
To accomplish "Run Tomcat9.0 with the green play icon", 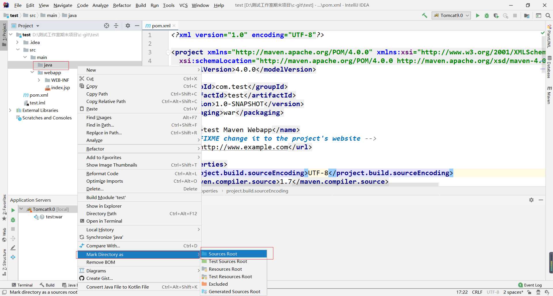I will tap(478, 16).
